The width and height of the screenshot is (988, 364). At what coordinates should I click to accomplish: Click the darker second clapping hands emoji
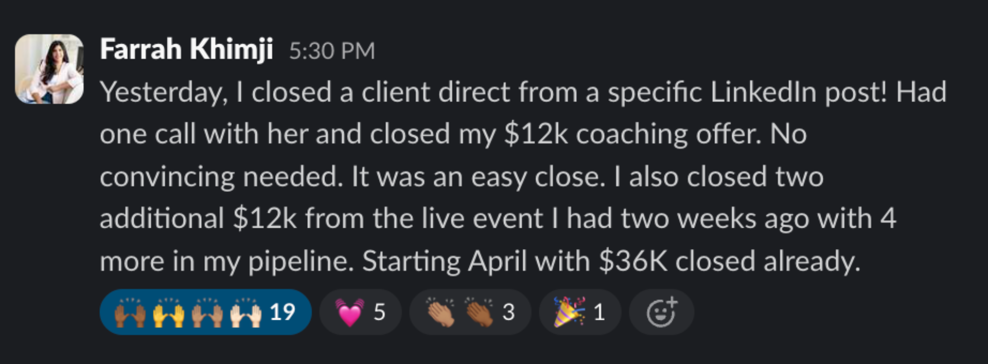coord(479,313)
